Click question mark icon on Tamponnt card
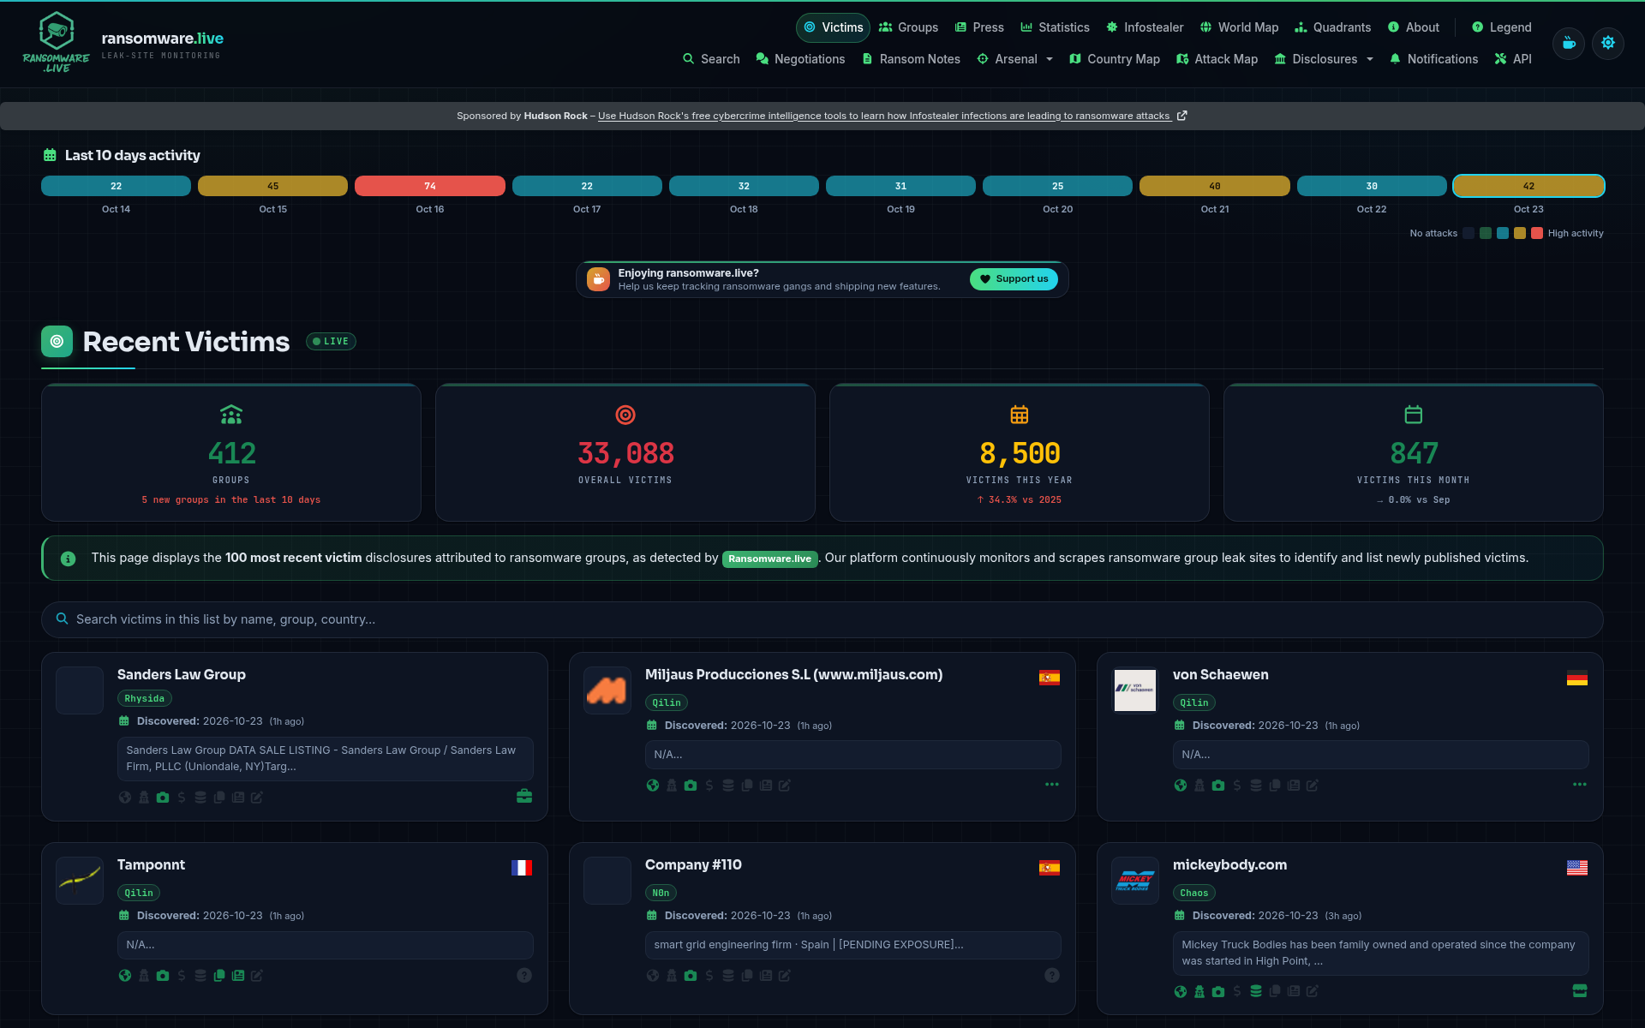Viewport: 1645px width, 1028px height. [x=524, y=976]
